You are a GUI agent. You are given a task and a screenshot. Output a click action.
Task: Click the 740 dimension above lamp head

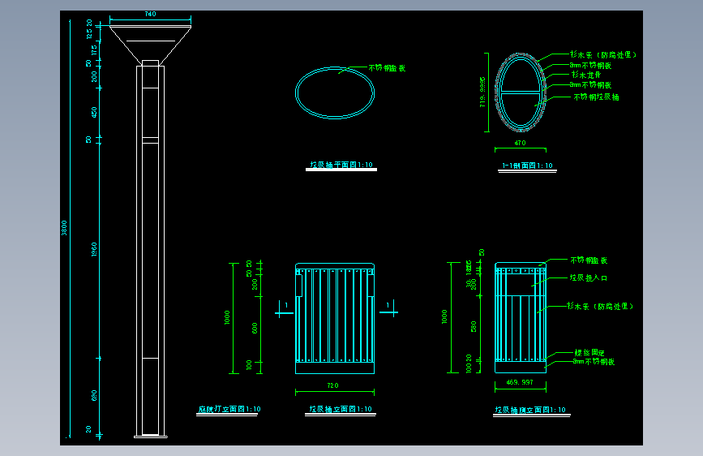click(150, 14)
